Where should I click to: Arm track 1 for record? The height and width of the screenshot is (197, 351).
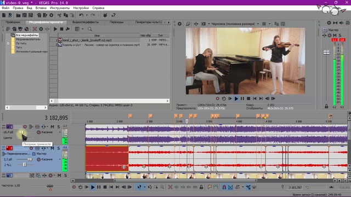coord(25,126)
